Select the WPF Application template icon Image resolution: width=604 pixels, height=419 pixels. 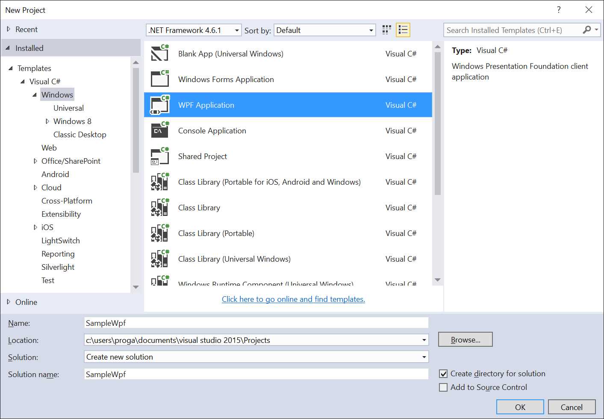click(159, 105)
